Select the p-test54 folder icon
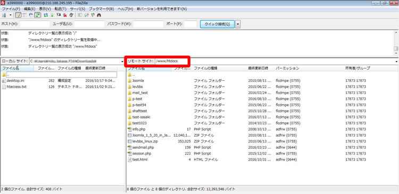This screenshot has width=399, height=194. pyautogui.click(x=130, y=105)
